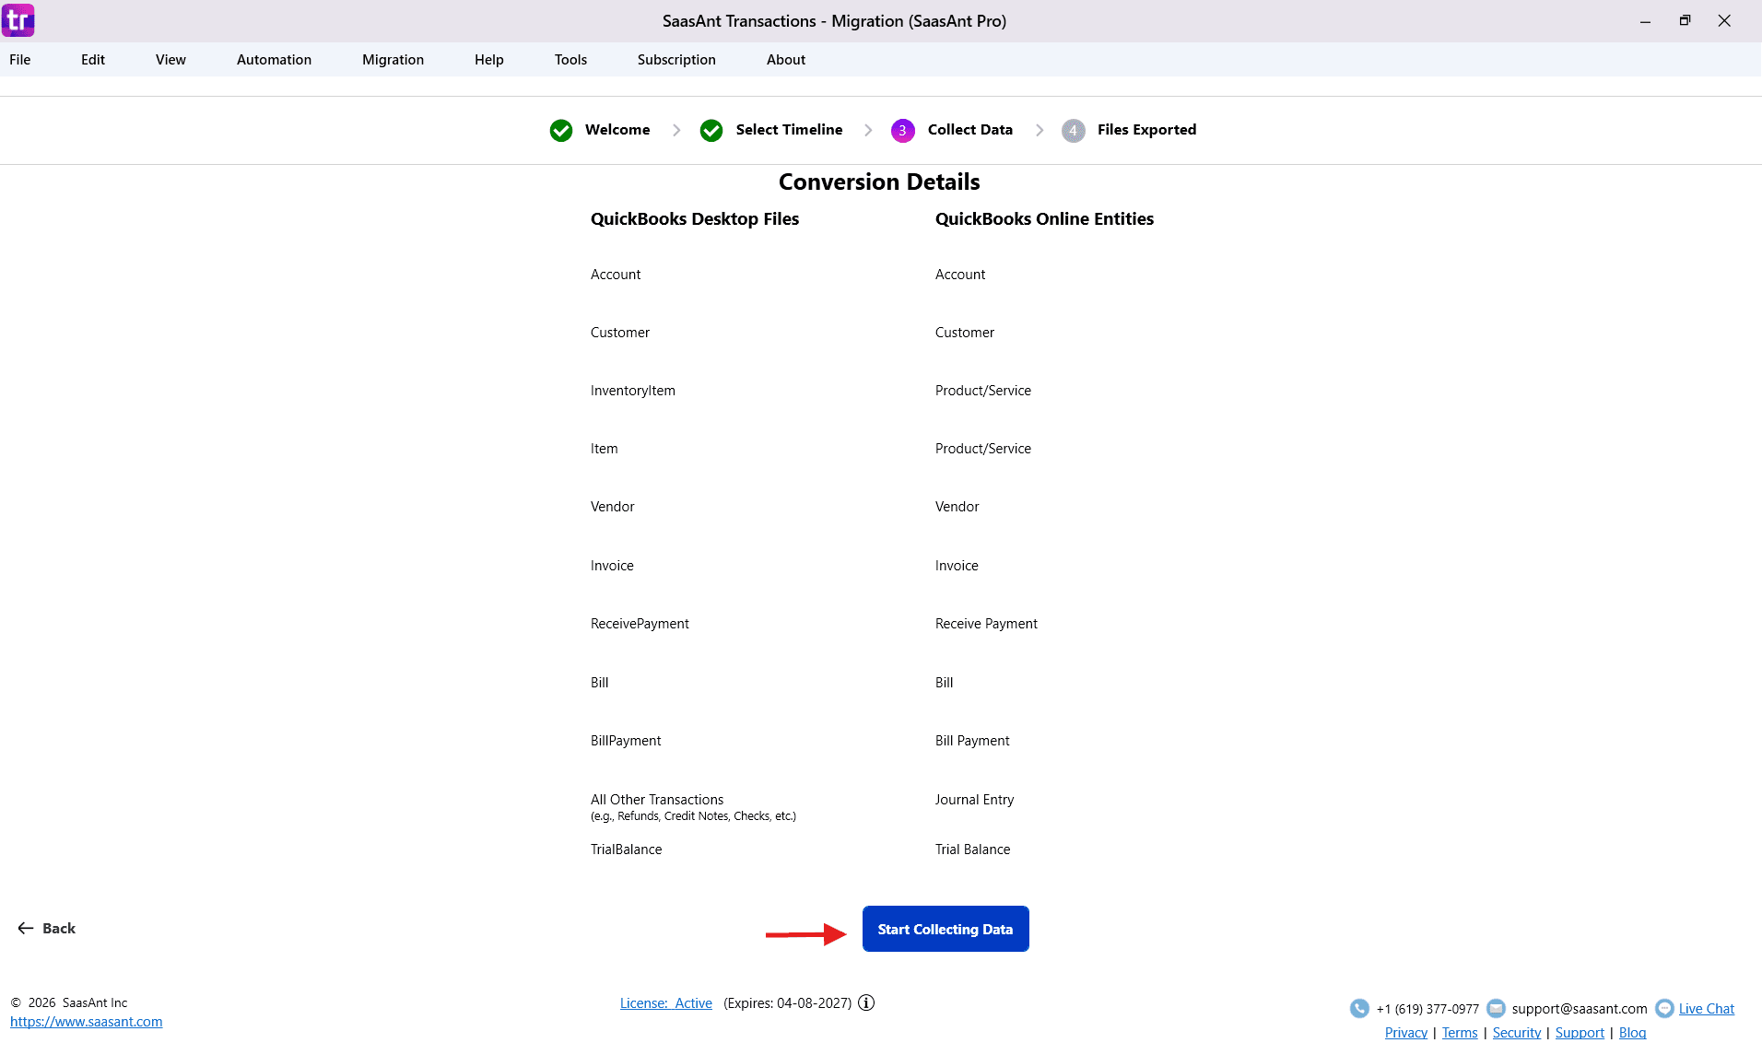
Task: Select the Collect Data step label
Action: (x=970, y=130)
